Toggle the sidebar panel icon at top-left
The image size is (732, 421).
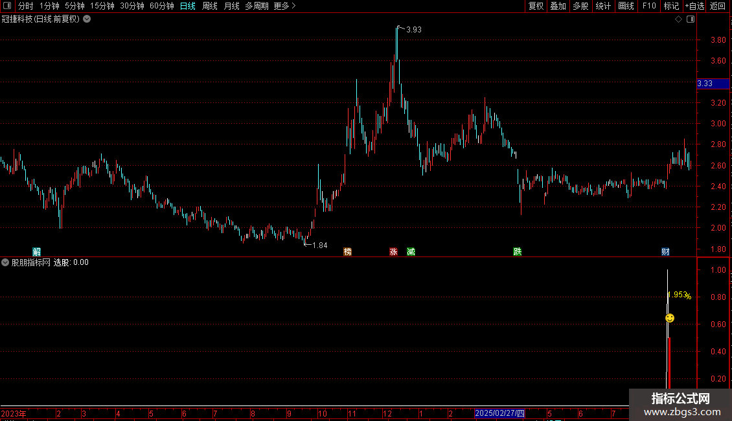(x=7, y=6)
